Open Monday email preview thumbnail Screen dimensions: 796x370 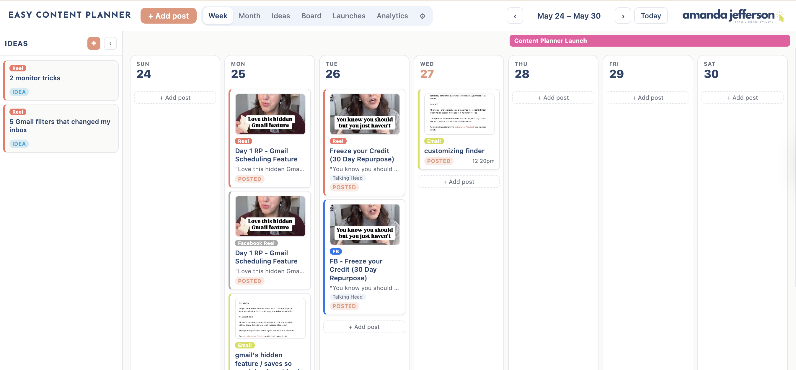click(270, 318)
